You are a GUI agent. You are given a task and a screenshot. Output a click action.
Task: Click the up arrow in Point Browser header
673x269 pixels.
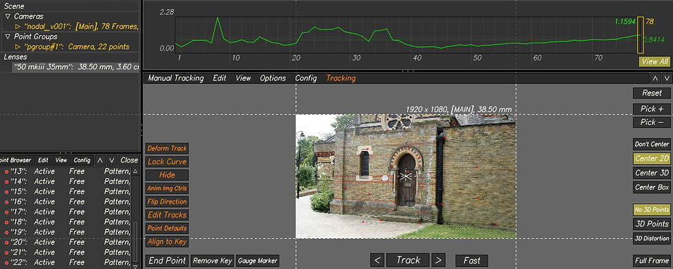(x=100, y=160)
